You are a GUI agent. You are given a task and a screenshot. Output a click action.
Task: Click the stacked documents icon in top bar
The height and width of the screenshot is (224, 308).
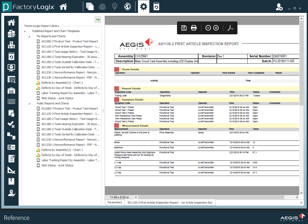[x=90, y=6]
